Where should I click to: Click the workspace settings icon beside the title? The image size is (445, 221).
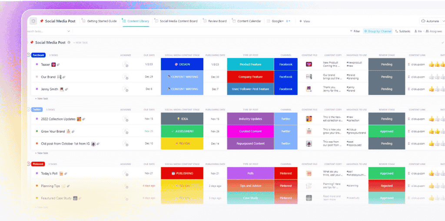pos(33,21)
